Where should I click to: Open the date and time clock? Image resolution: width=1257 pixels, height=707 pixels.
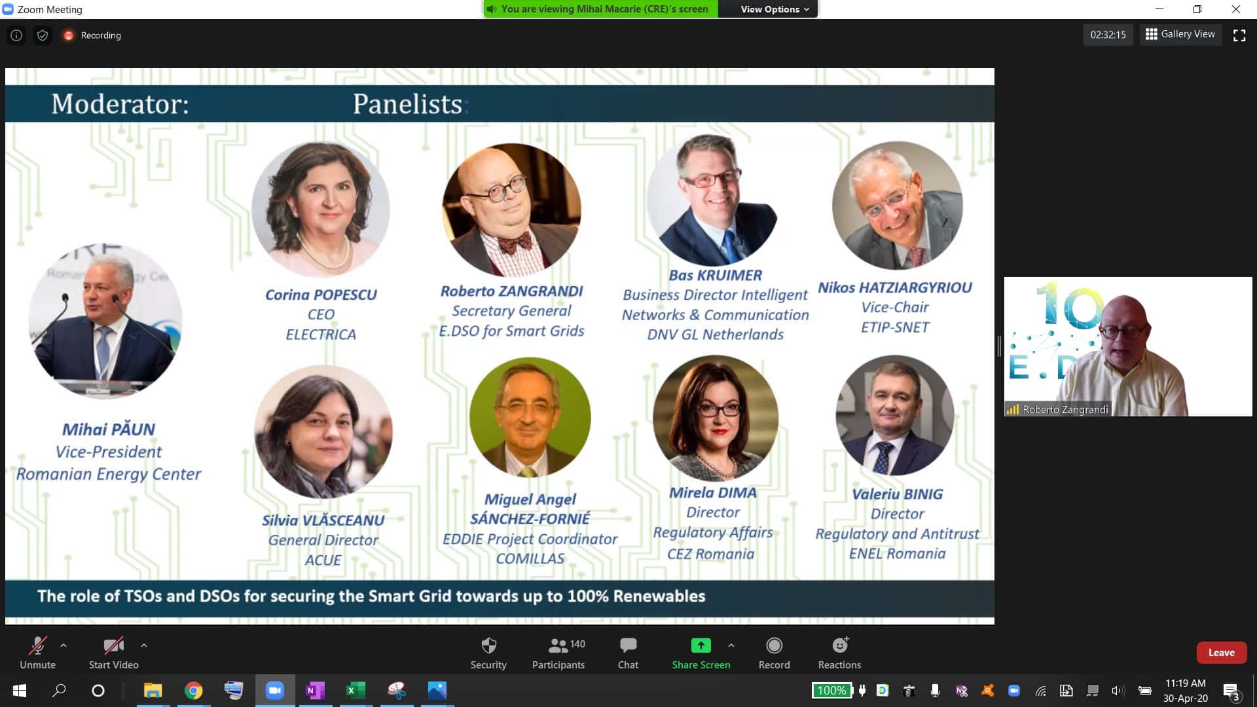(x=1186, y=691)
